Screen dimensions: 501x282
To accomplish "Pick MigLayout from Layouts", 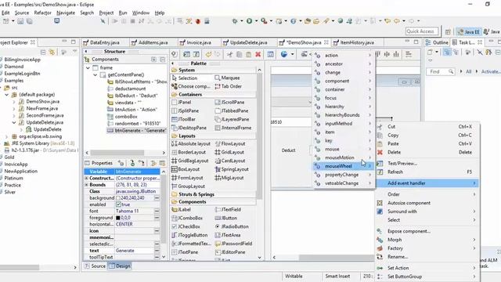I will coord(229,178).
